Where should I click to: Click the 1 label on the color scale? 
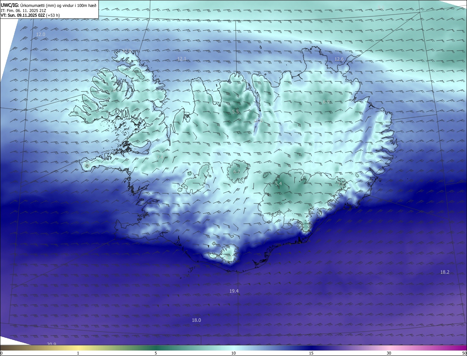(78, 353)
